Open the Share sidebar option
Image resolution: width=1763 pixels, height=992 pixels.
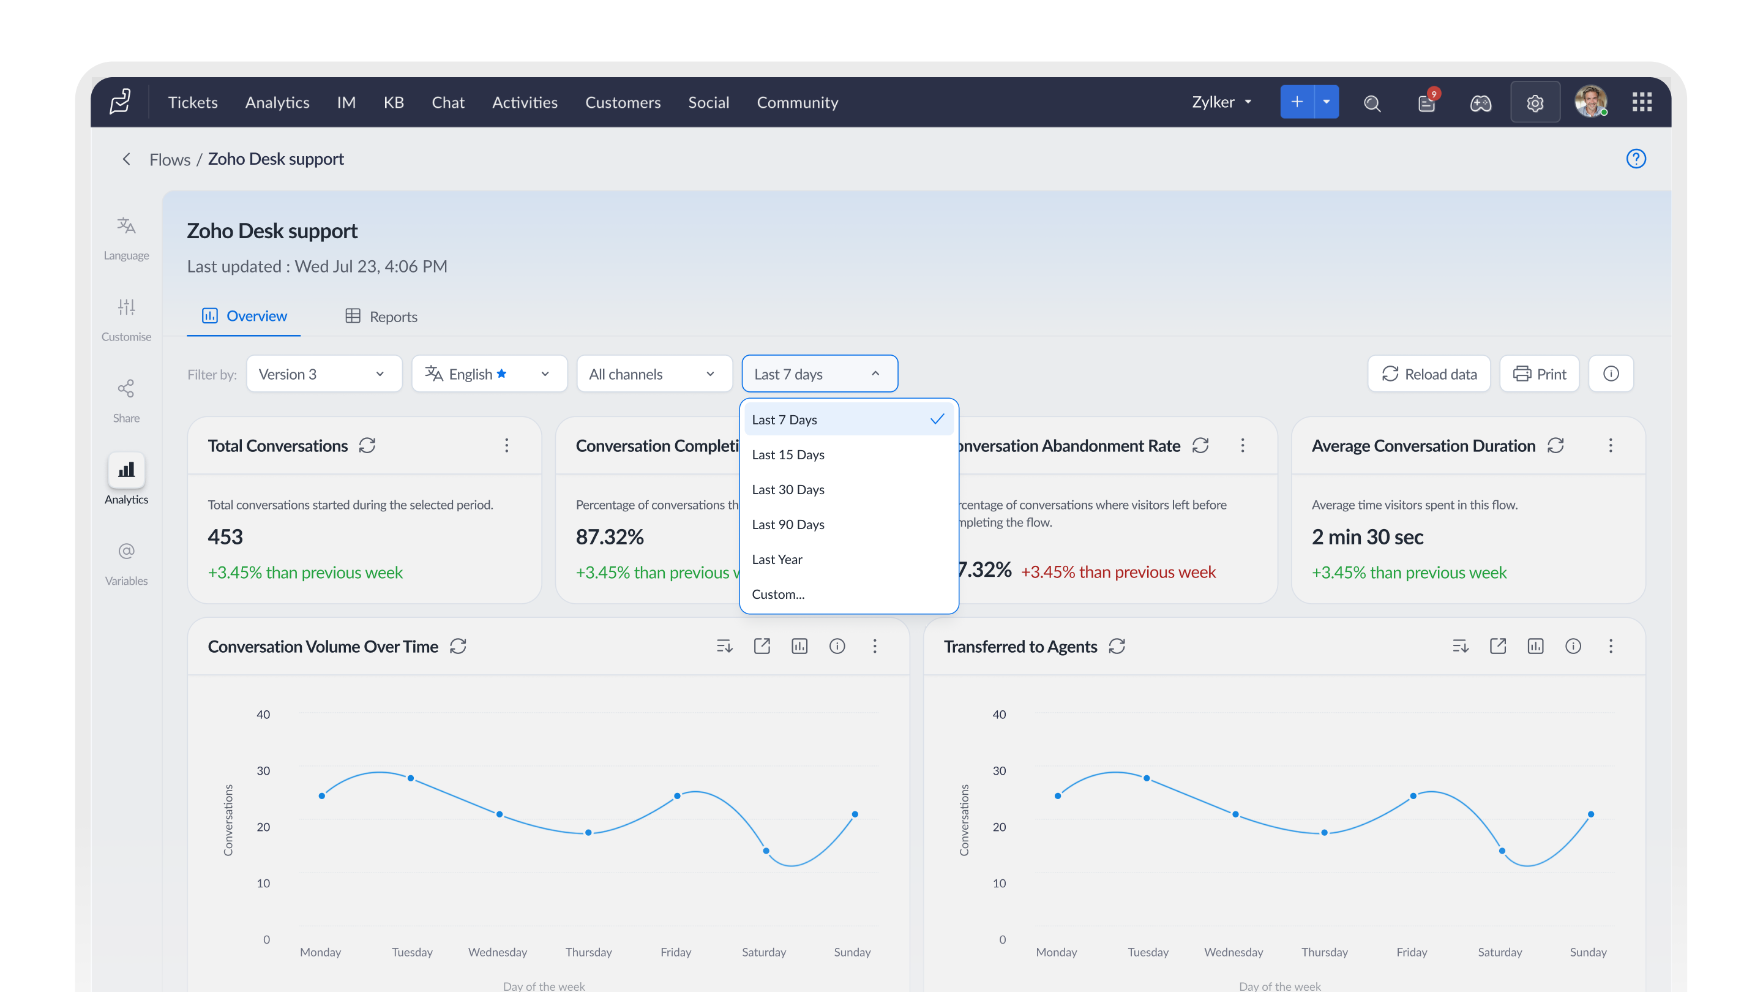(126, 401)
